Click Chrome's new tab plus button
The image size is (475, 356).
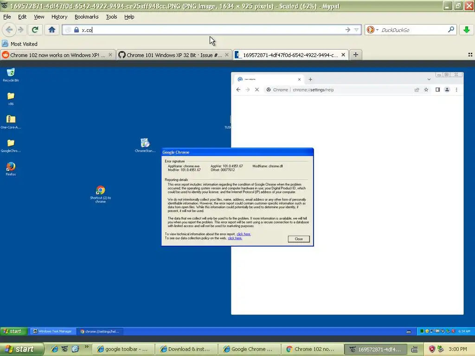point(310,79)
